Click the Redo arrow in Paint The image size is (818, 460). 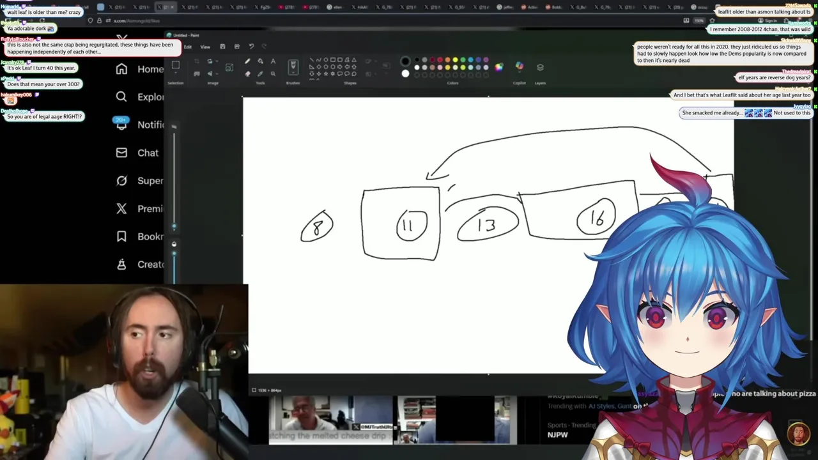(x=264, y=47)
